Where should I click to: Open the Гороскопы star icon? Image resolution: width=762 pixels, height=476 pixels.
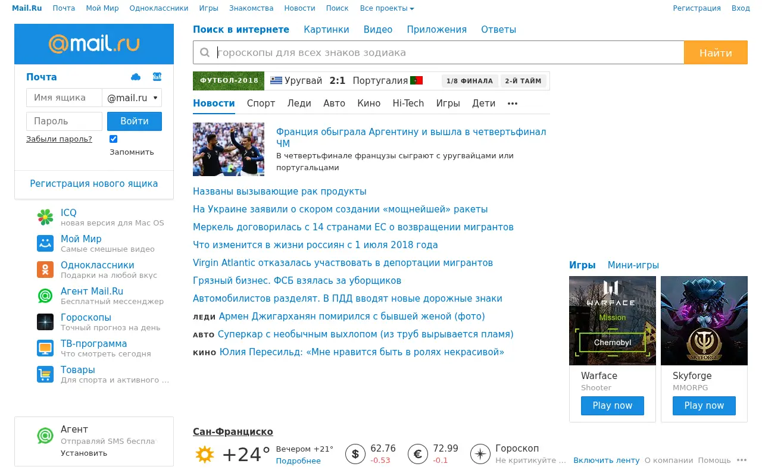click(45, 322)
